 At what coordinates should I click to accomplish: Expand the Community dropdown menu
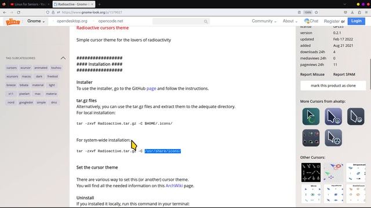264,21
